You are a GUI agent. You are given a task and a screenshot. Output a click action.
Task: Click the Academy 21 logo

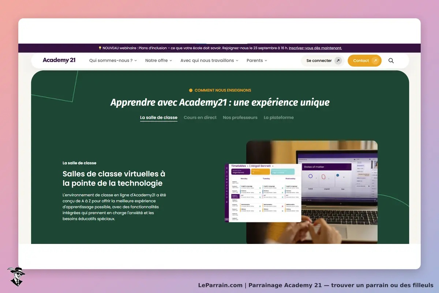click(x=59, y=60)
